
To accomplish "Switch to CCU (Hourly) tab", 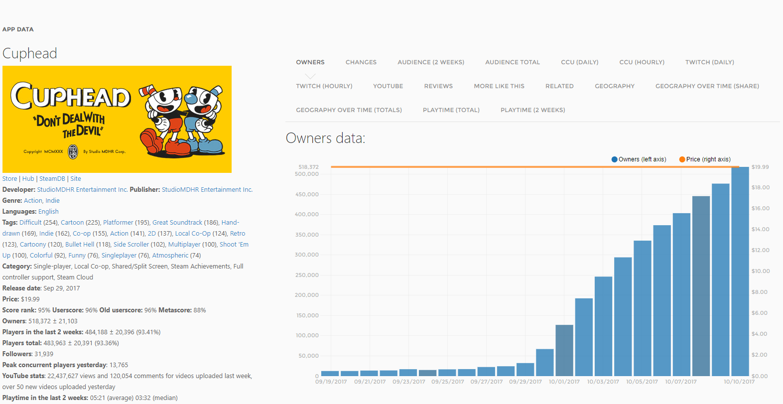I will tap(642, 62).
